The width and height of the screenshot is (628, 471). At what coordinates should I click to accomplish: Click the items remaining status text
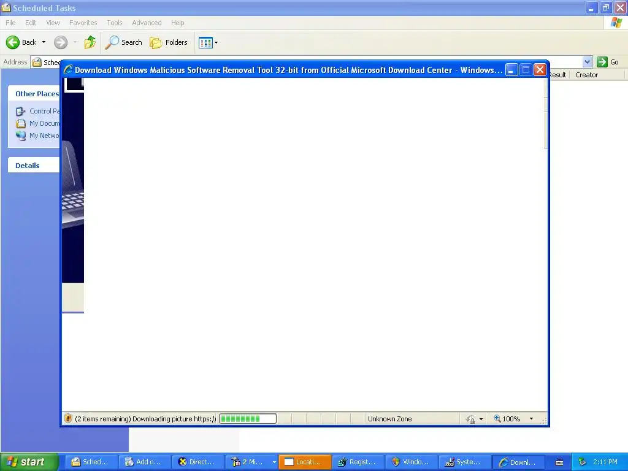(145, 419)
